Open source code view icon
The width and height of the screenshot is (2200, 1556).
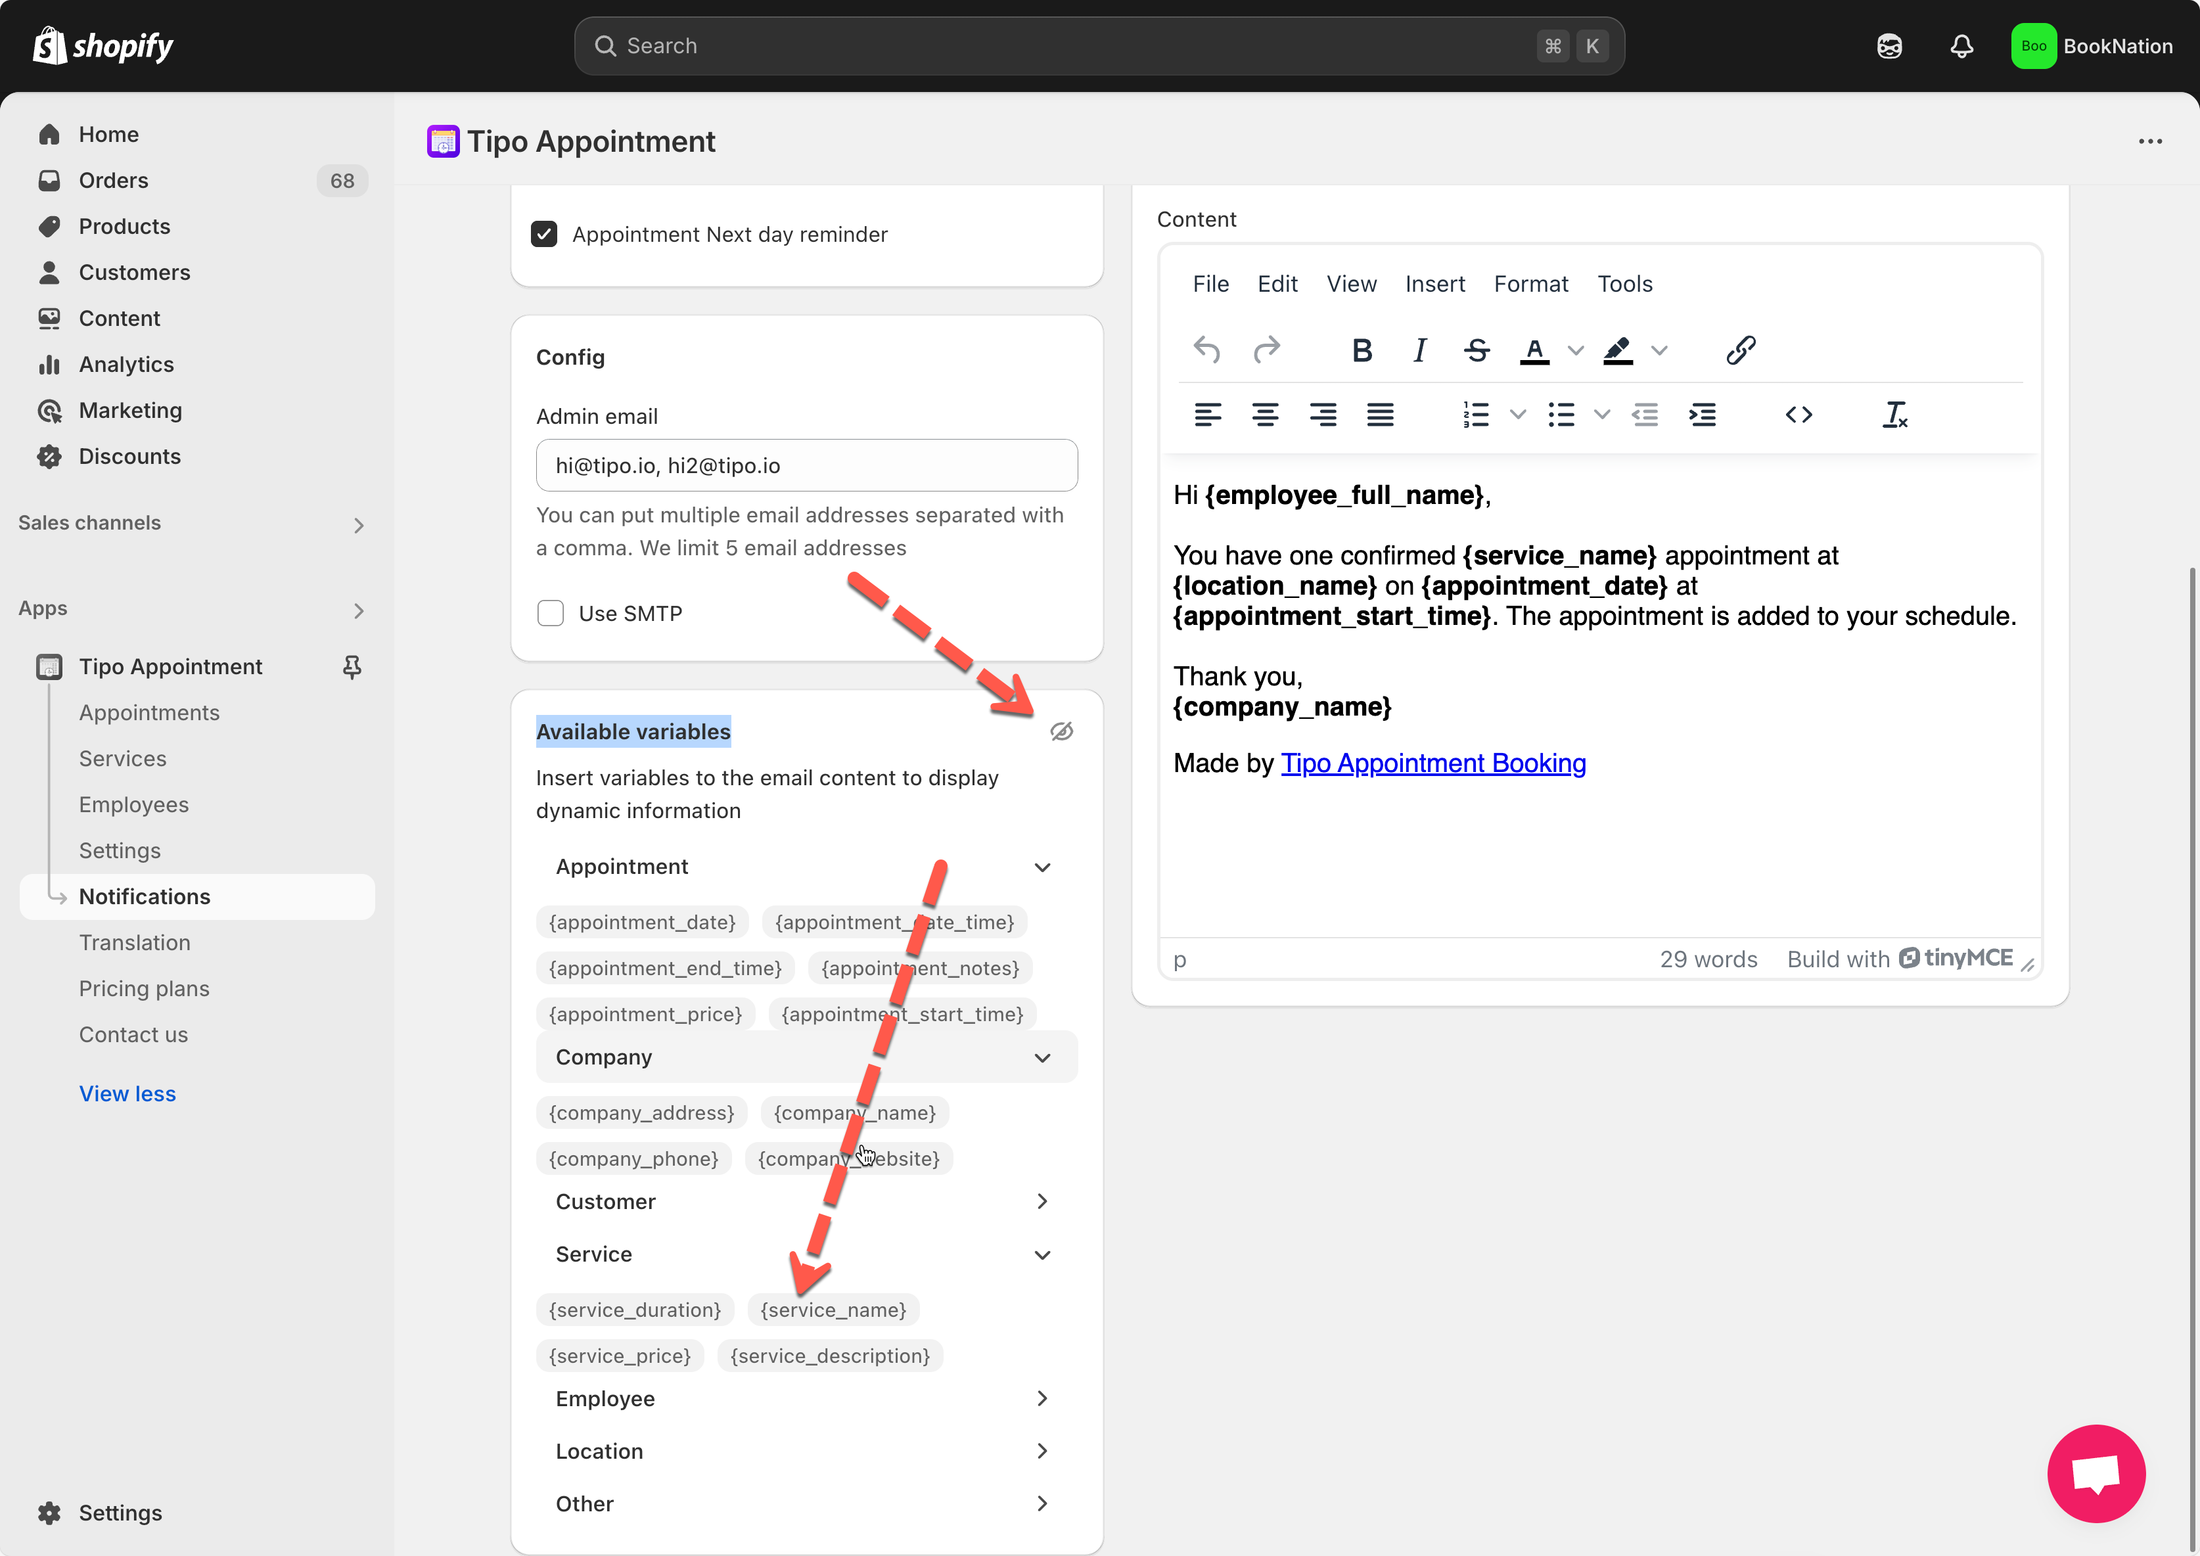pos(1799,415)
